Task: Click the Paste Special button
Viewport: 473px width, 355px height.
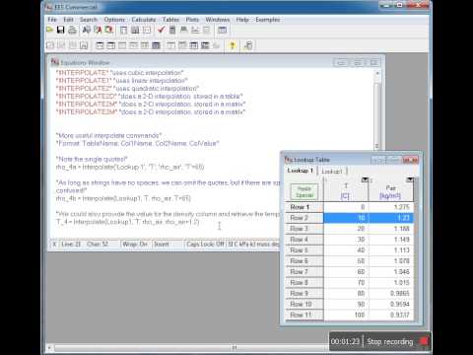Action: tap(304, 191)
